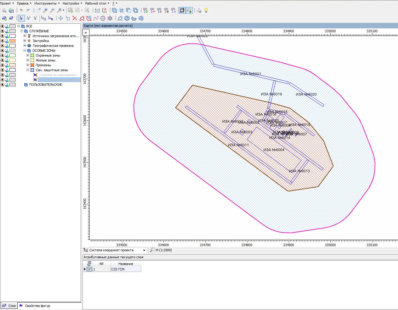Click the orange Застройка color swatch

click(x=12, y=41)
